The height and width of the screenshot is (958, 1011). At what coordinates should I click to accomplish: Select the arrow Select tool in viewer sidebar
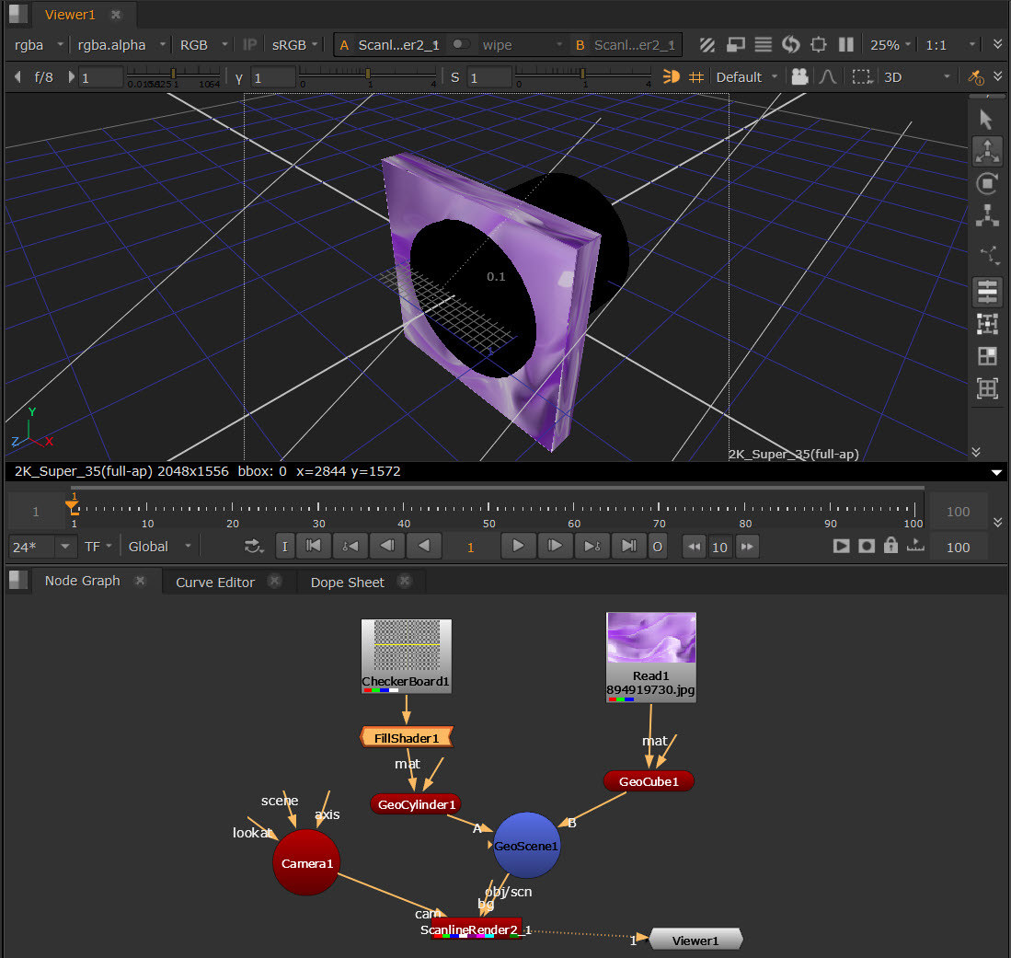pyautogui.click(x=986, y=119)
